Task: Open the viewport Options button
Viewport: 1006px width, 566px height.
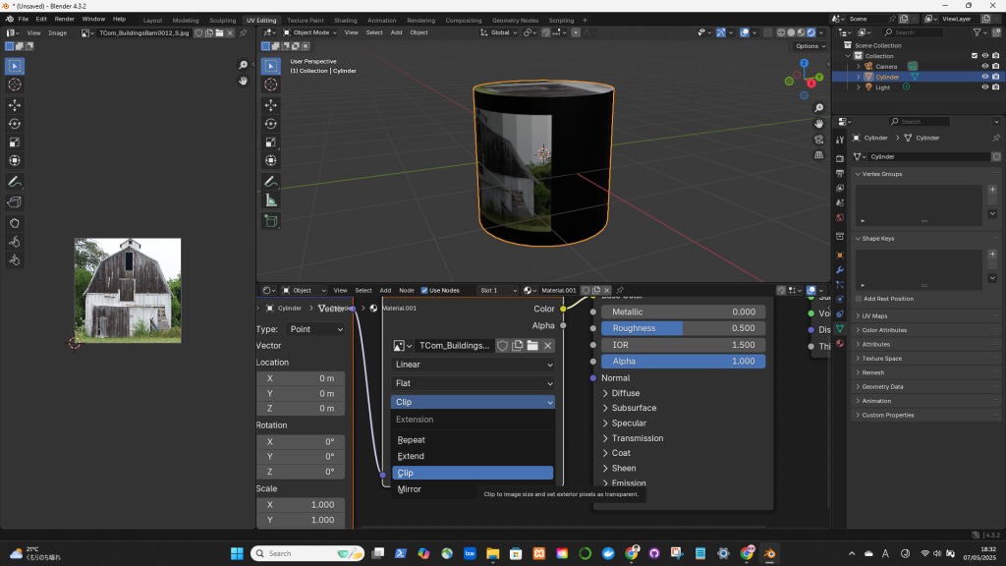Action: 810,46
